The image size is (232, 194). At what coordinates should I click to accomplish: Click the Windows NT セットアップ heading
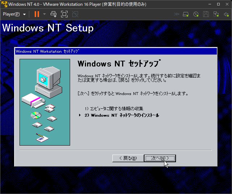[x=119, y=64]
